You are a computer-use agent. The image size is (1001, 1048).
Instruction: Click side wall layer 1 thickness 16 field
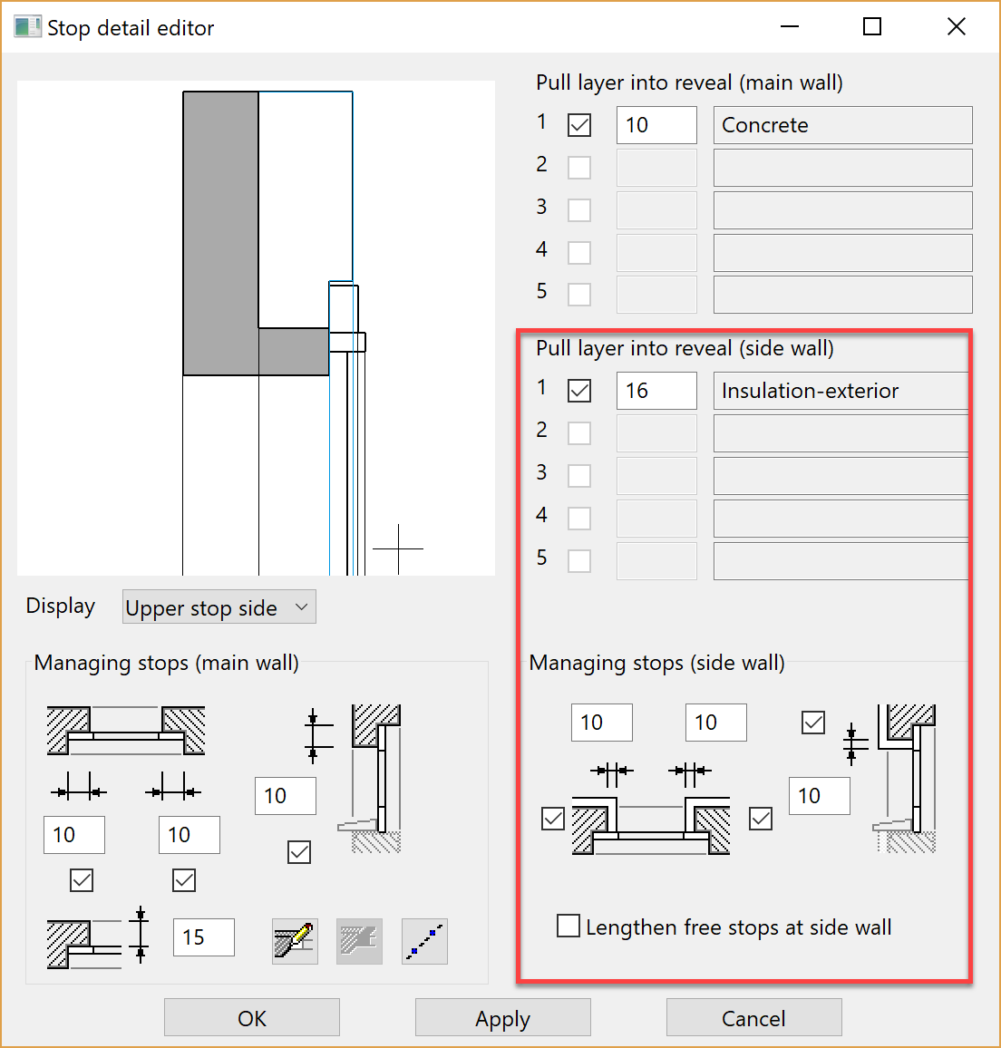click(x=656, y=391)
